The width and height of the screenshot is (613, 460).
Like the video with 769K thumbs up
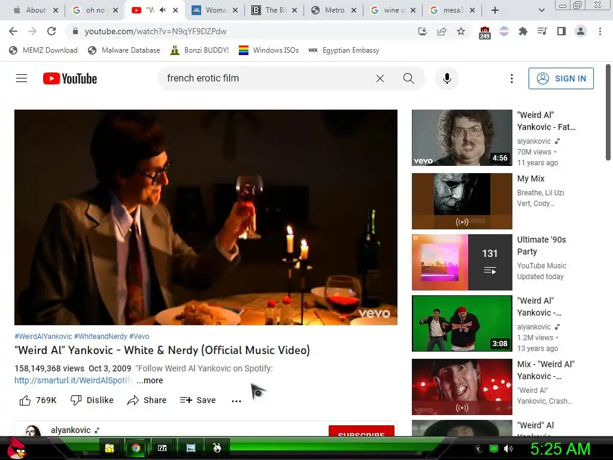coord(38,400)
